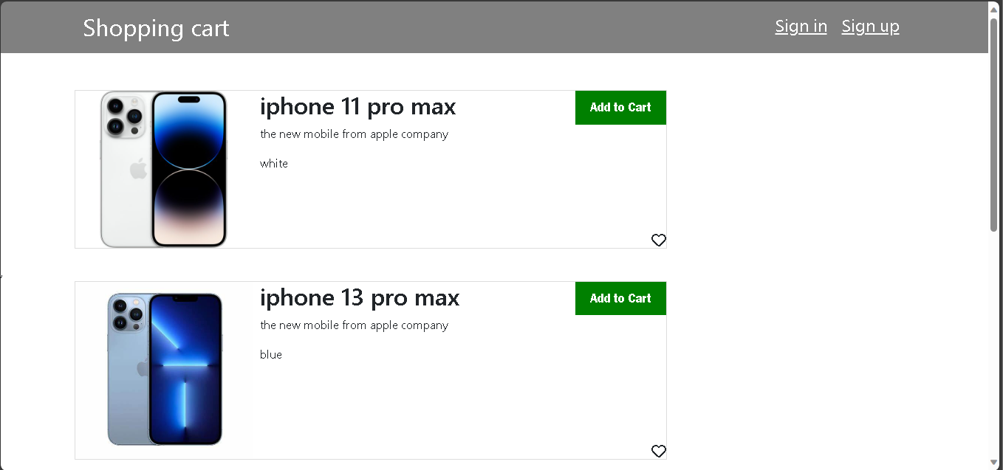Viewport: 1003px width, 470px height.
Task: Click the blue iphone 13 pro max image
Action: tap(165, 369)
